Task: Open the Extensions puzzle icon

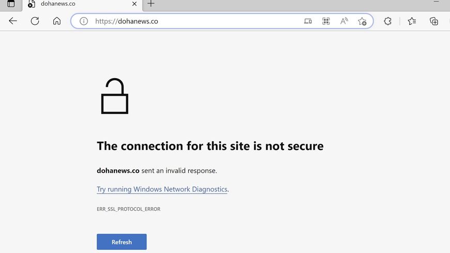Action: 387,21
